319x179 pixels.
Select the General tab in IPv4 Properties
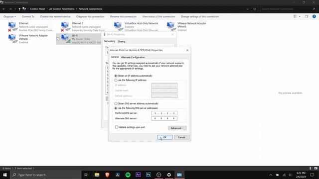pyautogui.click(x=115, y=57)
